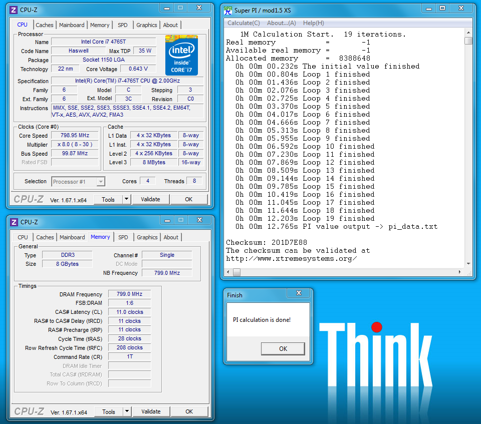Select the CPU tab in top CPU-Z window

[x=23, y=25]
